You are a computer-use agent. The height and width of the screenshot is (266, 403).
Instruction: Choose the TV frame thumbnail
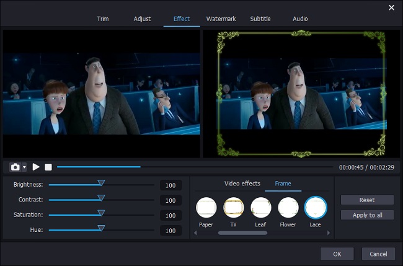[x=233, y=208]
